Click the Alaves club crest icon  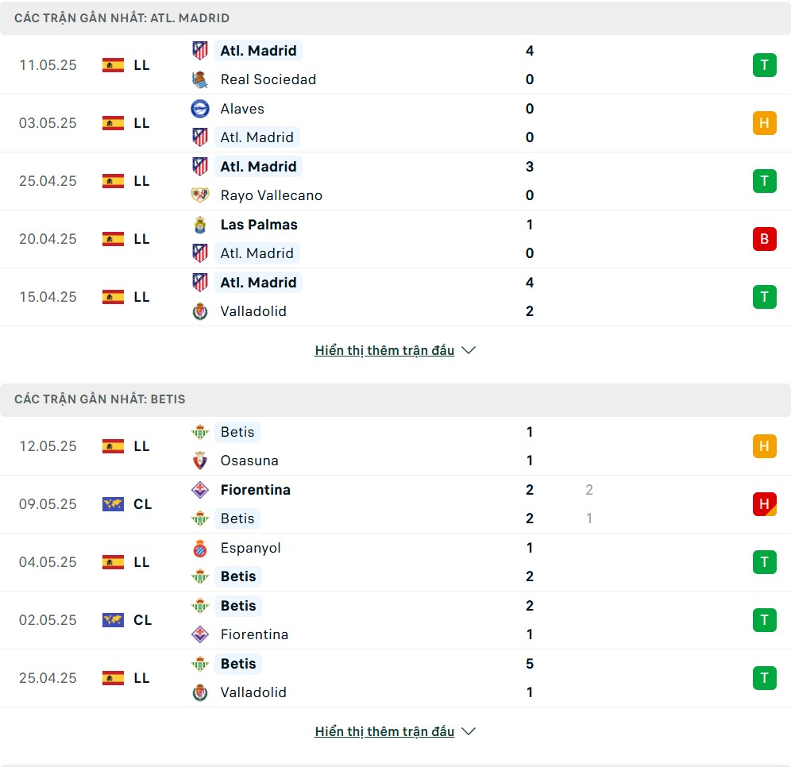coord(200,109)
